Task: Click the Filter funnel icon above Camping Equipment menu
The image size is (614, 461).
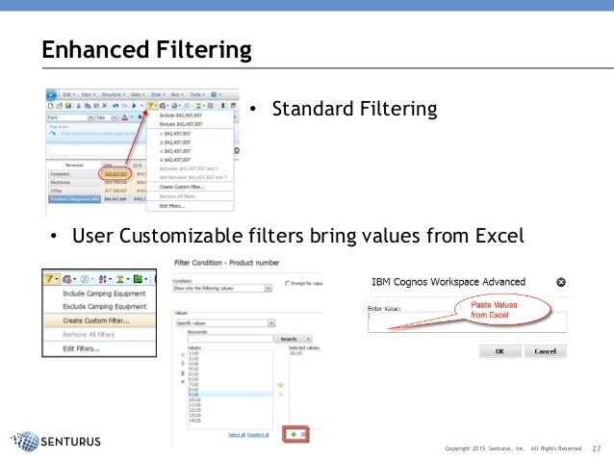Action: tap(49, 279)
